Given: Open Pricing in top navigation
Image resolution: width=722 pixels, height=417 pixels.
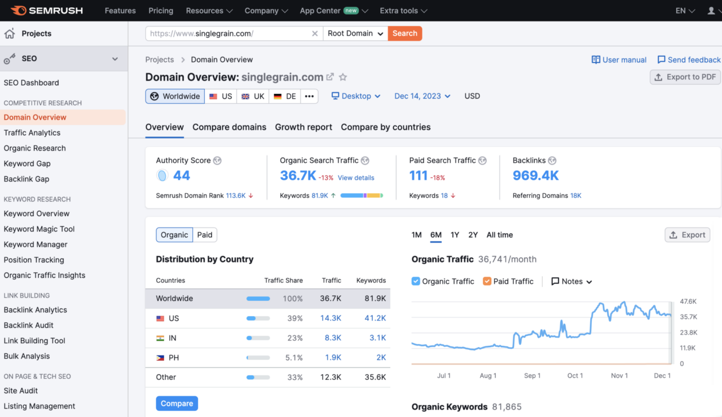Looking at the screenshot, I should [161, 11].
